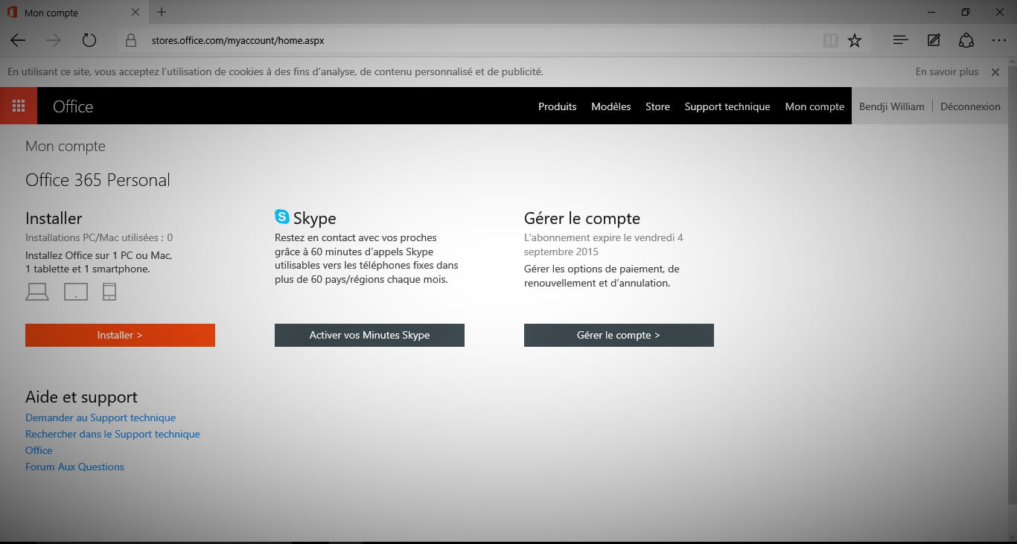Click the Aide et support heading
Image resolution: width=1017 pixels, height=544 pixels.
[x=81, y=397]
